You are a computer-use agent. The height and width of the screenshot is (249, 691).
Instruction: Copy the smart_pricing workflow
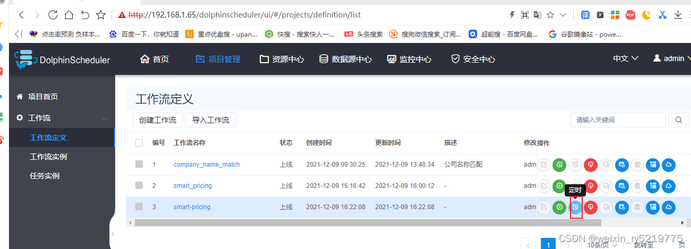click(606, 186)
